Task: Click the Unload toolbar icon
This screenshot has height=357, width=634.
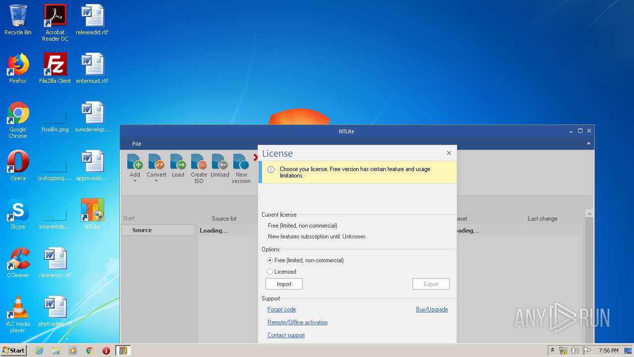Action: (220, 162)
